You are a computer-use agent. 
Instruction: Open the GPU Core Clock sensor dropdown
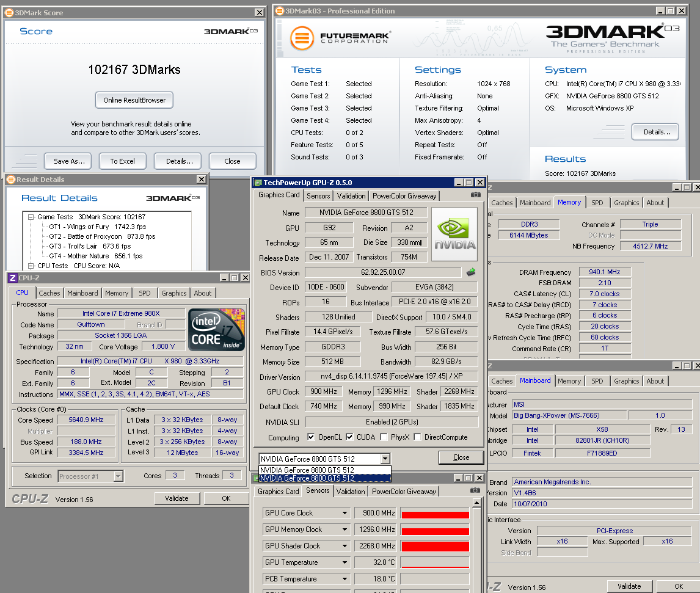click(345, 513)
